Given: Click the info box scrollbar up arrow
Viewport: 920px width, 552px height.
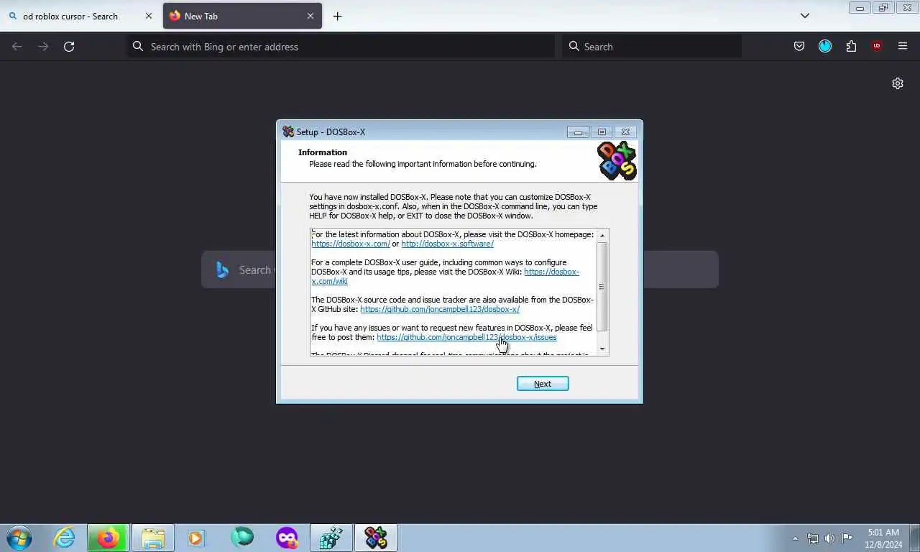Looking at the screenshot, I should (x=602, y=236).
